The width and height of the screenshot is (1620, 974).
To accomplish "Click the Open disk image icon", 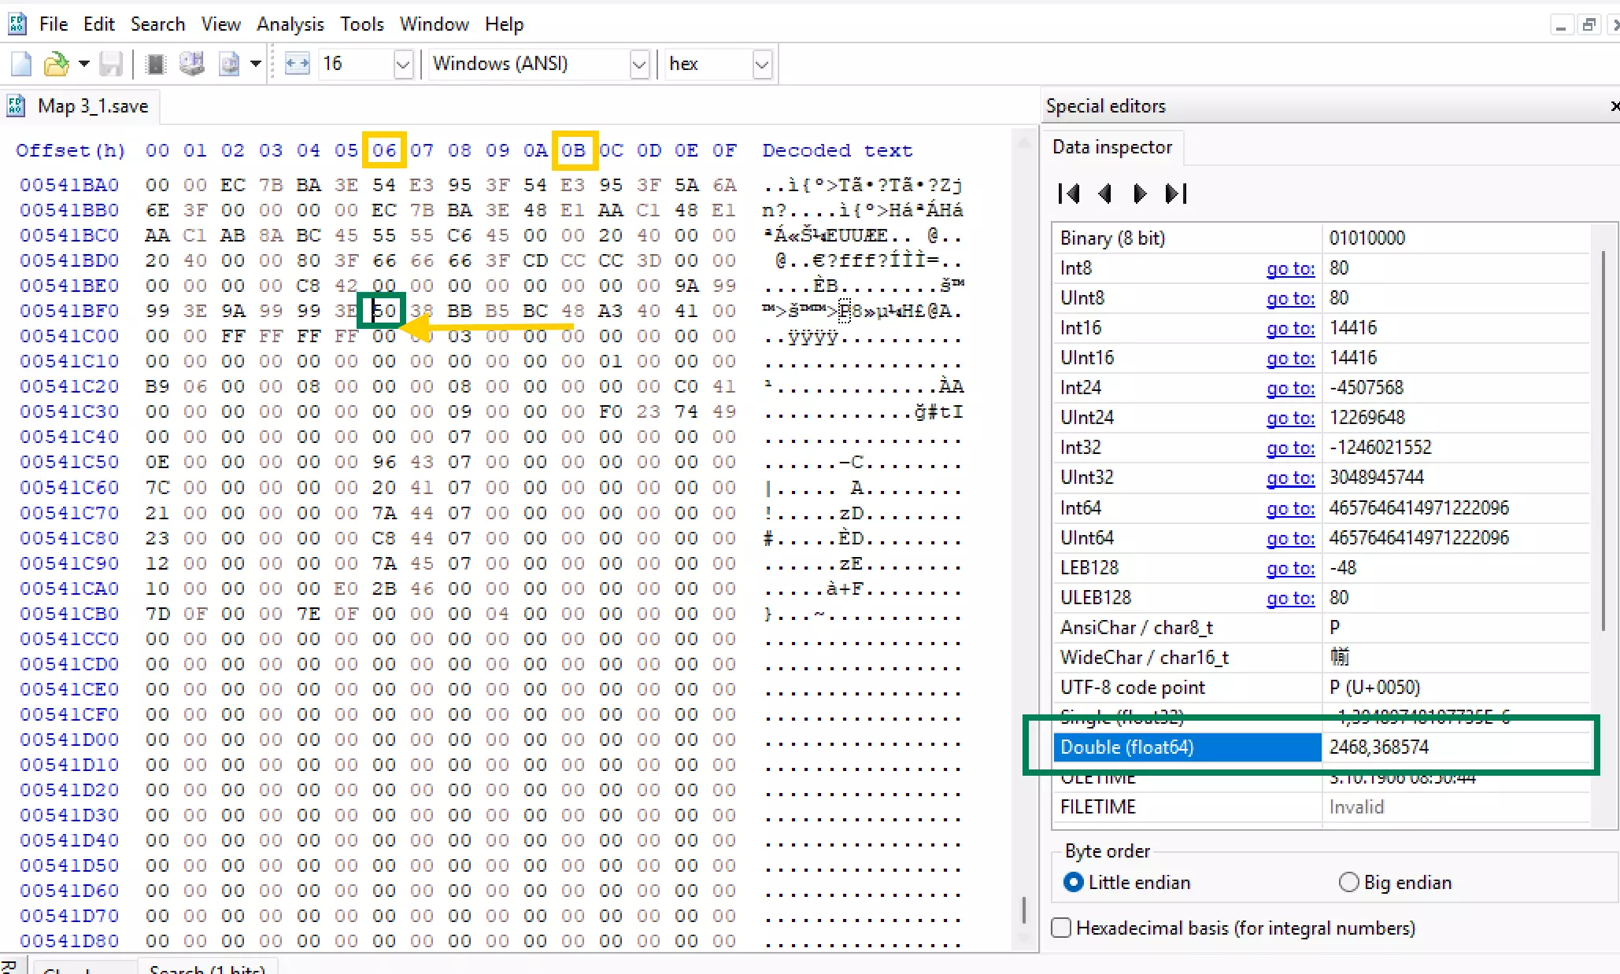I will [229, 64].
